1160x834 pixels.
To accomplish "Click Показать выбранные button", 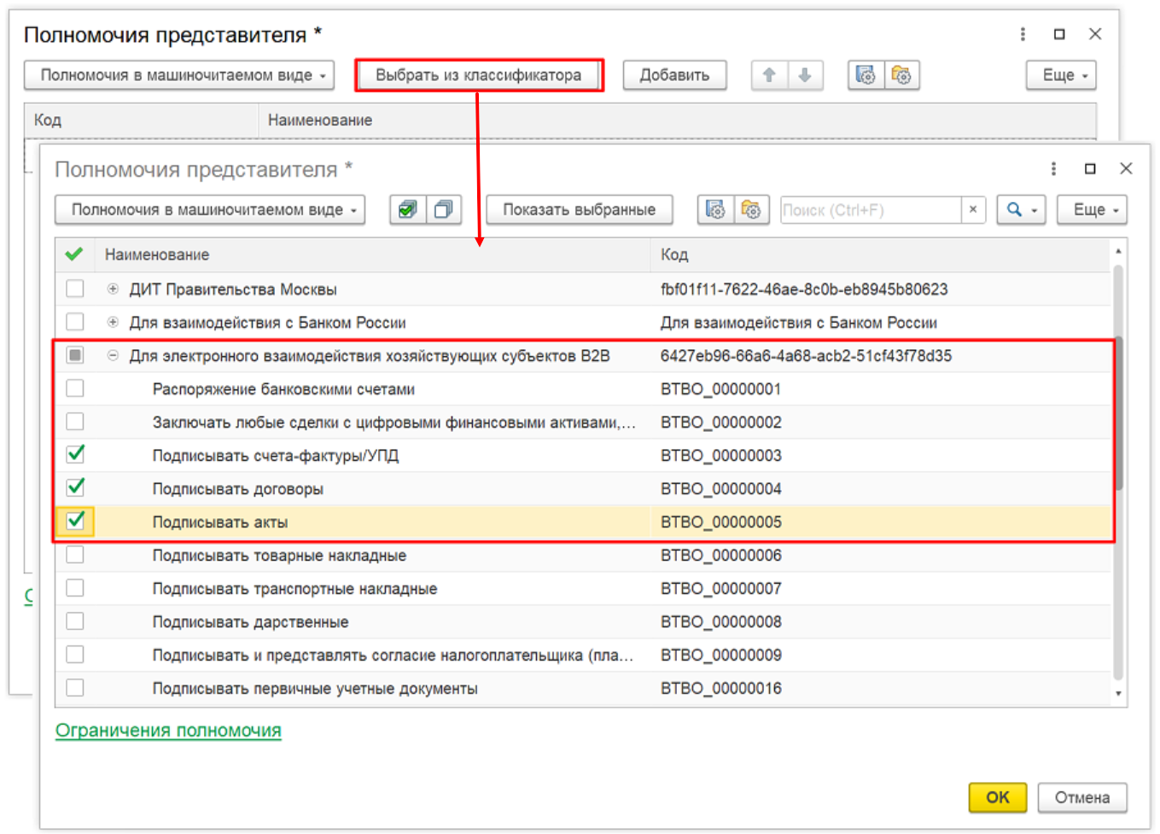I will pyautogui.click(x=580, y=209).
